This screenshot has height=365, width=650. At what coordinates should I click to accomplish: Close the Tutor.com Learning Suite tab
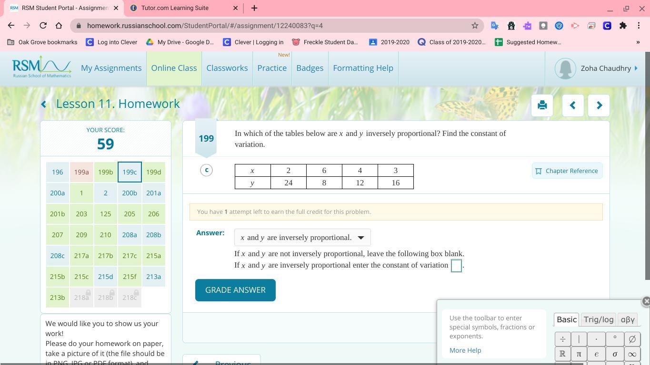(x=235, y=8)
